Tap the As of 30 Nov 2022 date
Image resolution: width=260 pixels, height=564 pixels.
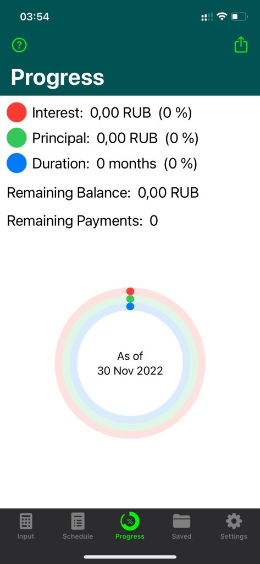(x=130, y=364)
